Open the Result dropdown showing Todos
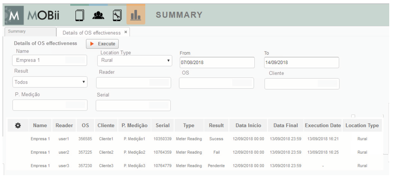This screenshot has height=178, width=393. pos(50,82)
